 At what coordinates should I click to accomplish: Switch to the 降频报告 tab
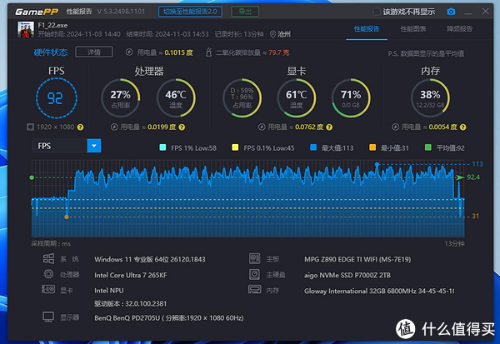coord(459,29)
